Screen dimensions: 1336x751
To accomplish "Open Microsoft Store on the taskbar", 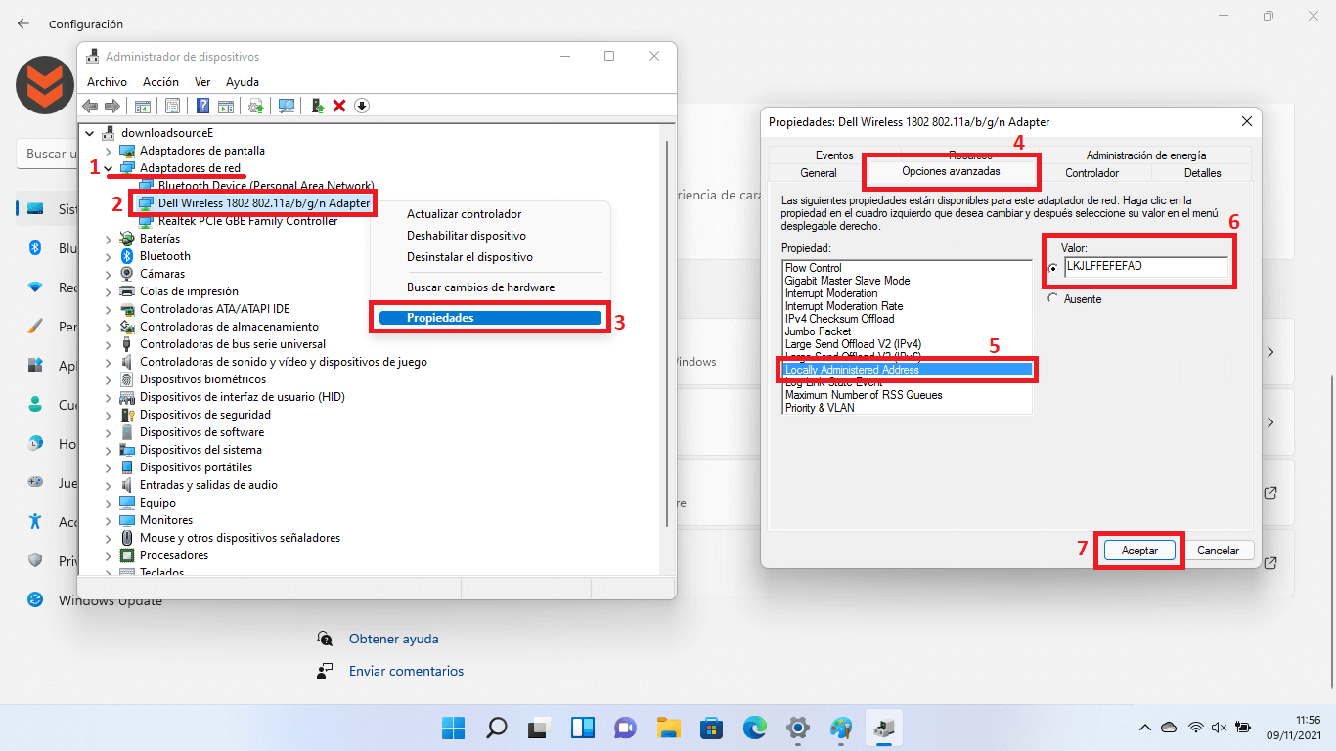I will 711,728.
